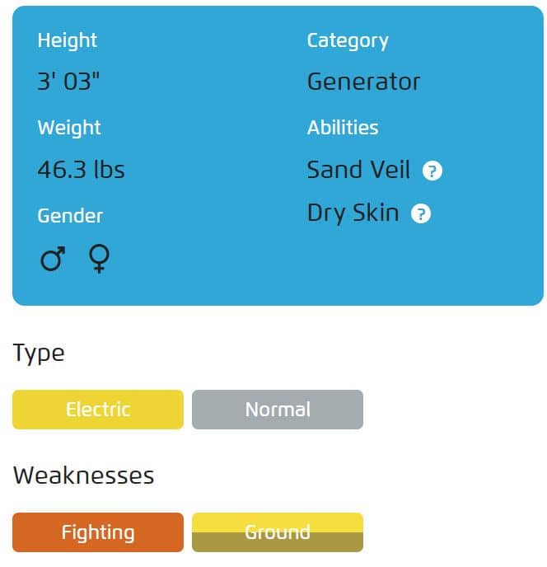Open the Electric type badge

coord(97,410)
